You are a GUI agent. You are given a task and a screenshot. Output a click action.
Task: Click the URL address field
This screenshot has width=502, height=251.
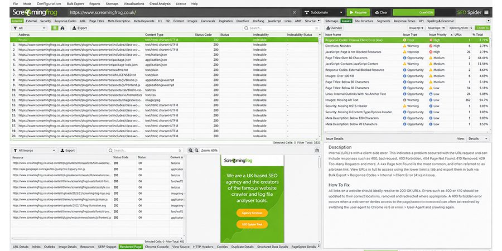[180, 12]
